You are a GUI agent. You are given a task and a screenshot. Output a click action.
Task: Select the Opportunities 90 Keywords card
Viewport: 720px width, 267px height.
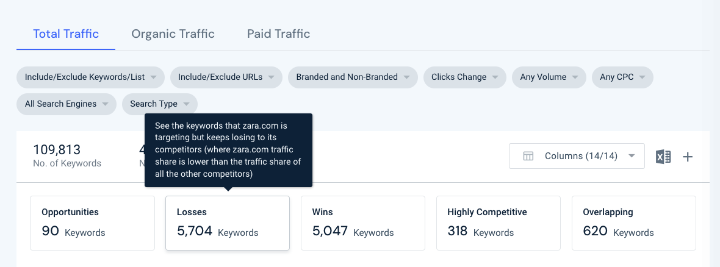tap(92, 223)
